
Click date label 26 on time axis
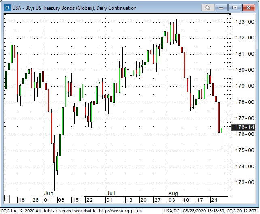36,200
